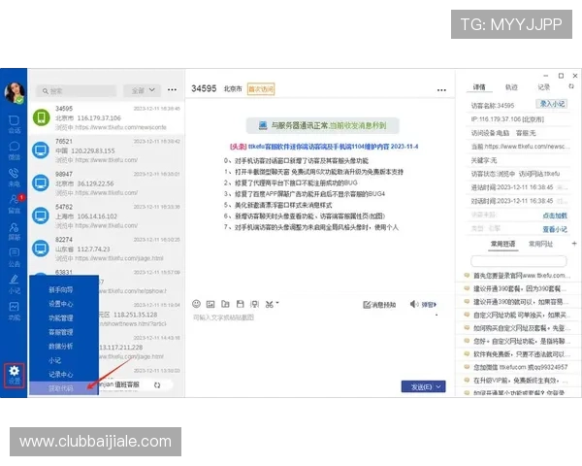Select phrase 自定义网址功能 可单独买

tap(518, 316)
